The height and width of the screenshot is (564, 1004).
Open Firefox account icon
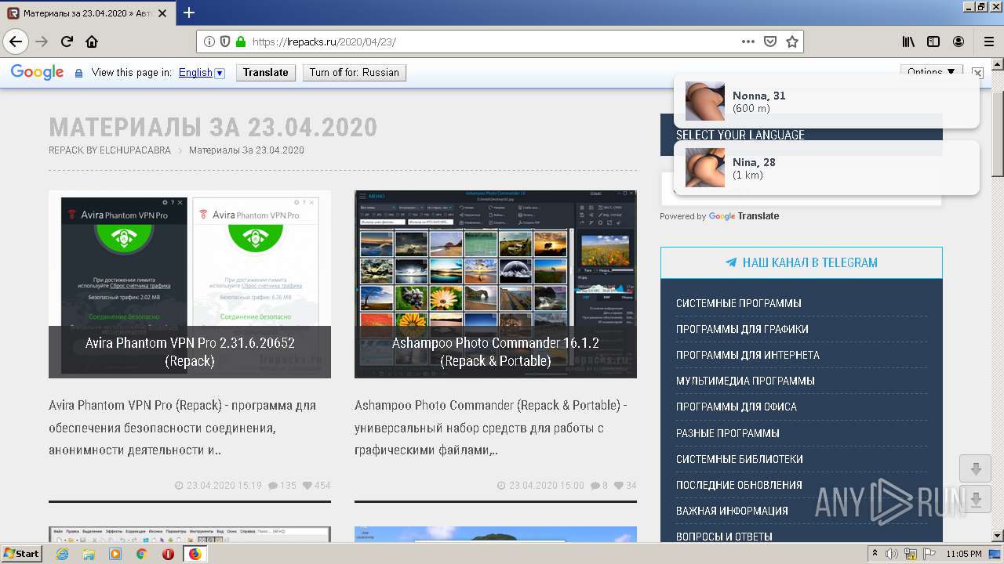pyautogui.click(x=959, y=42)
